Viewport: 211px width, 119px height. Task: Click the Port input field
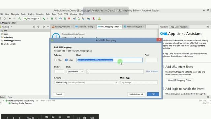151,60
